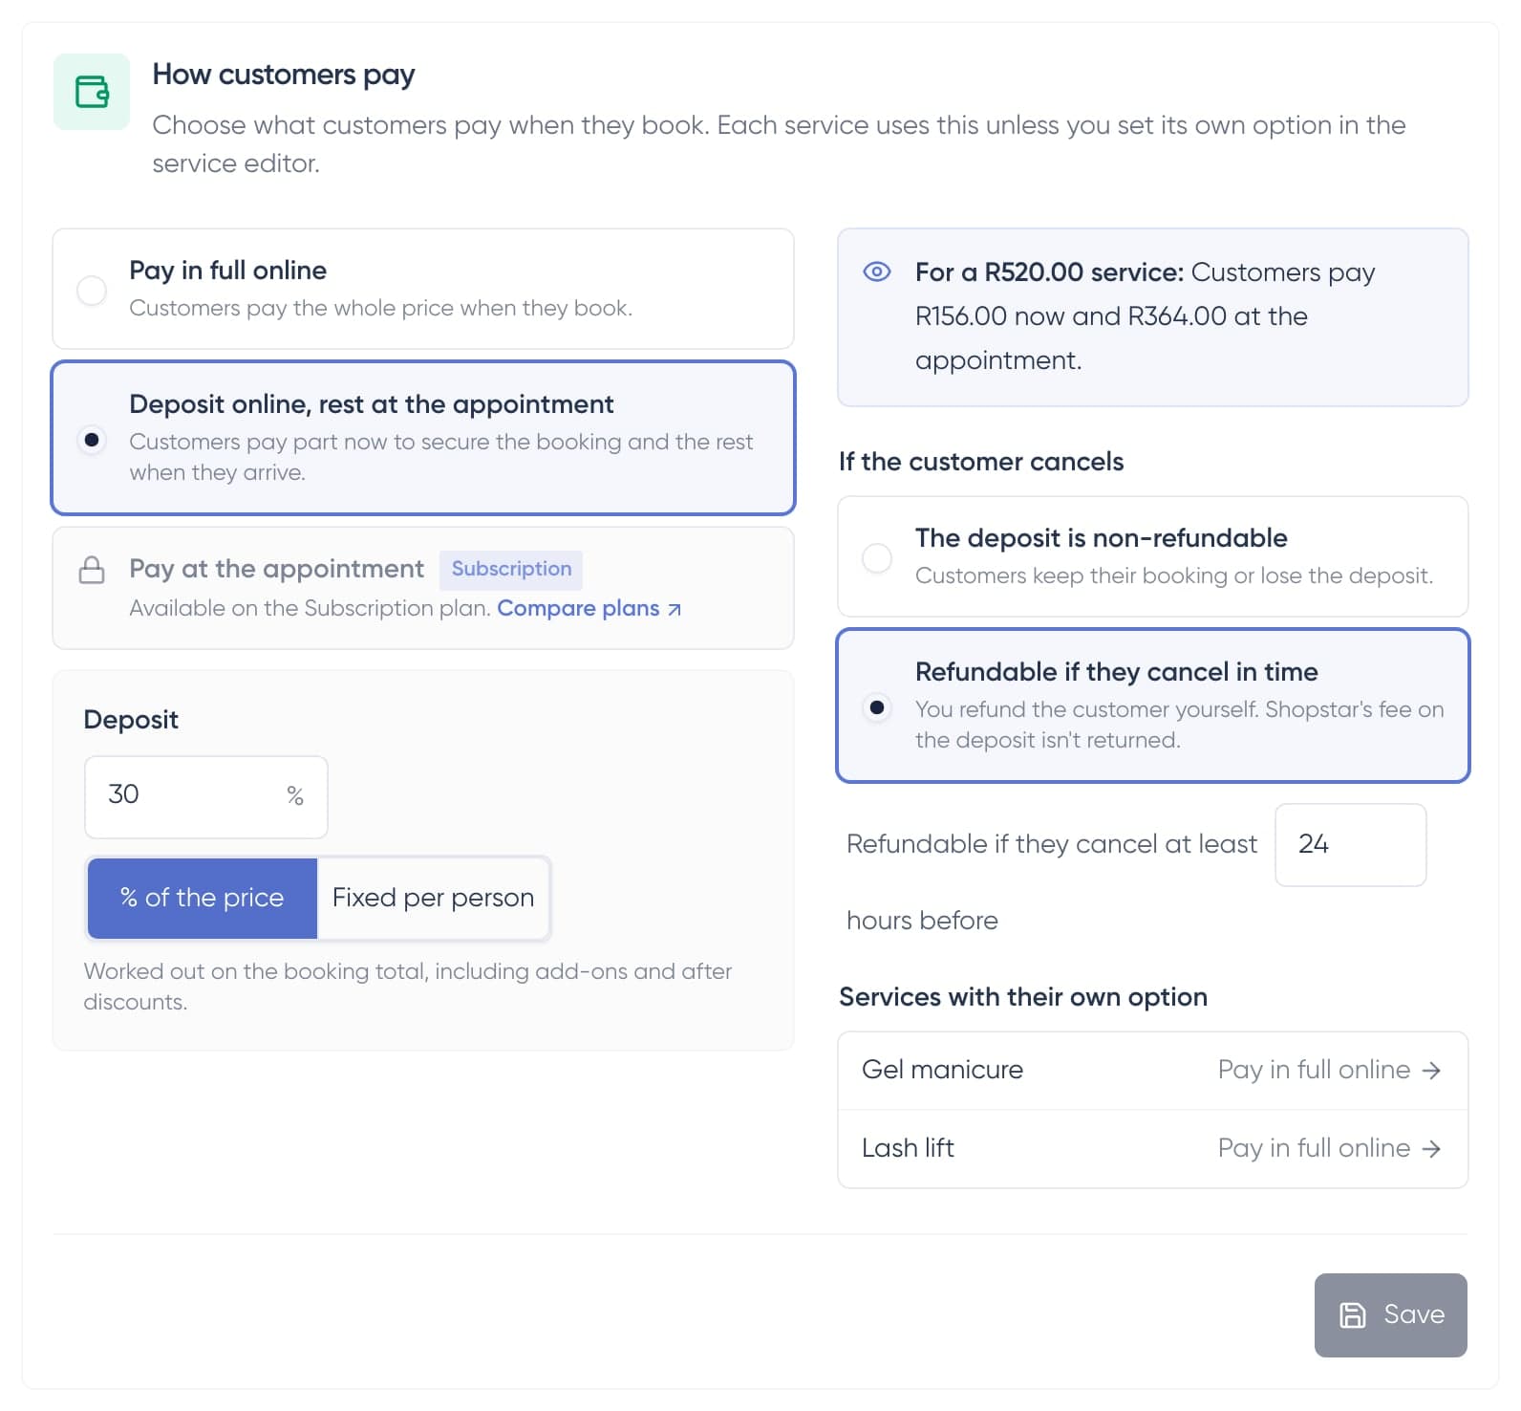Click Customers pay the whole price description
Viewport: 1521px width, 1411px height.
tap(380, 308)
